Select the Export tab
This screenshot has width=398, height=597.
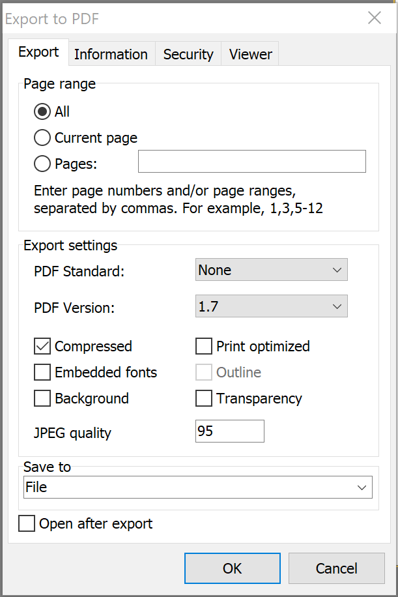coord(38,53)
